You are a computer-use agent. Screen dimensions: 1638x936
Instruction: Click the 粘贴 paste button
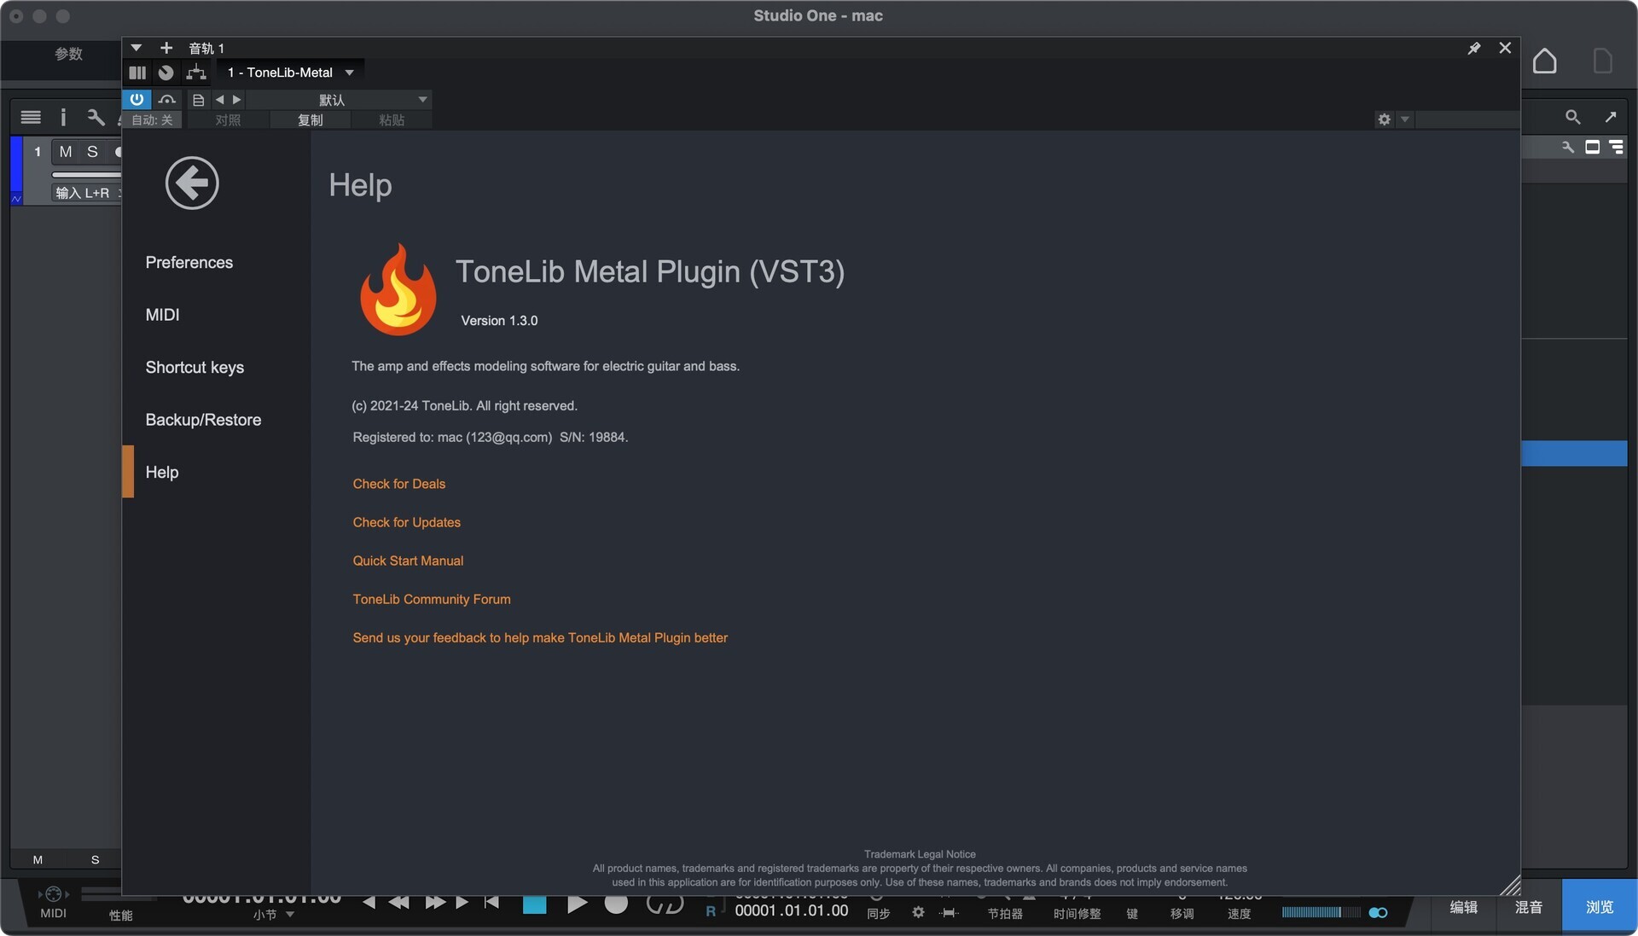[392, 120]
